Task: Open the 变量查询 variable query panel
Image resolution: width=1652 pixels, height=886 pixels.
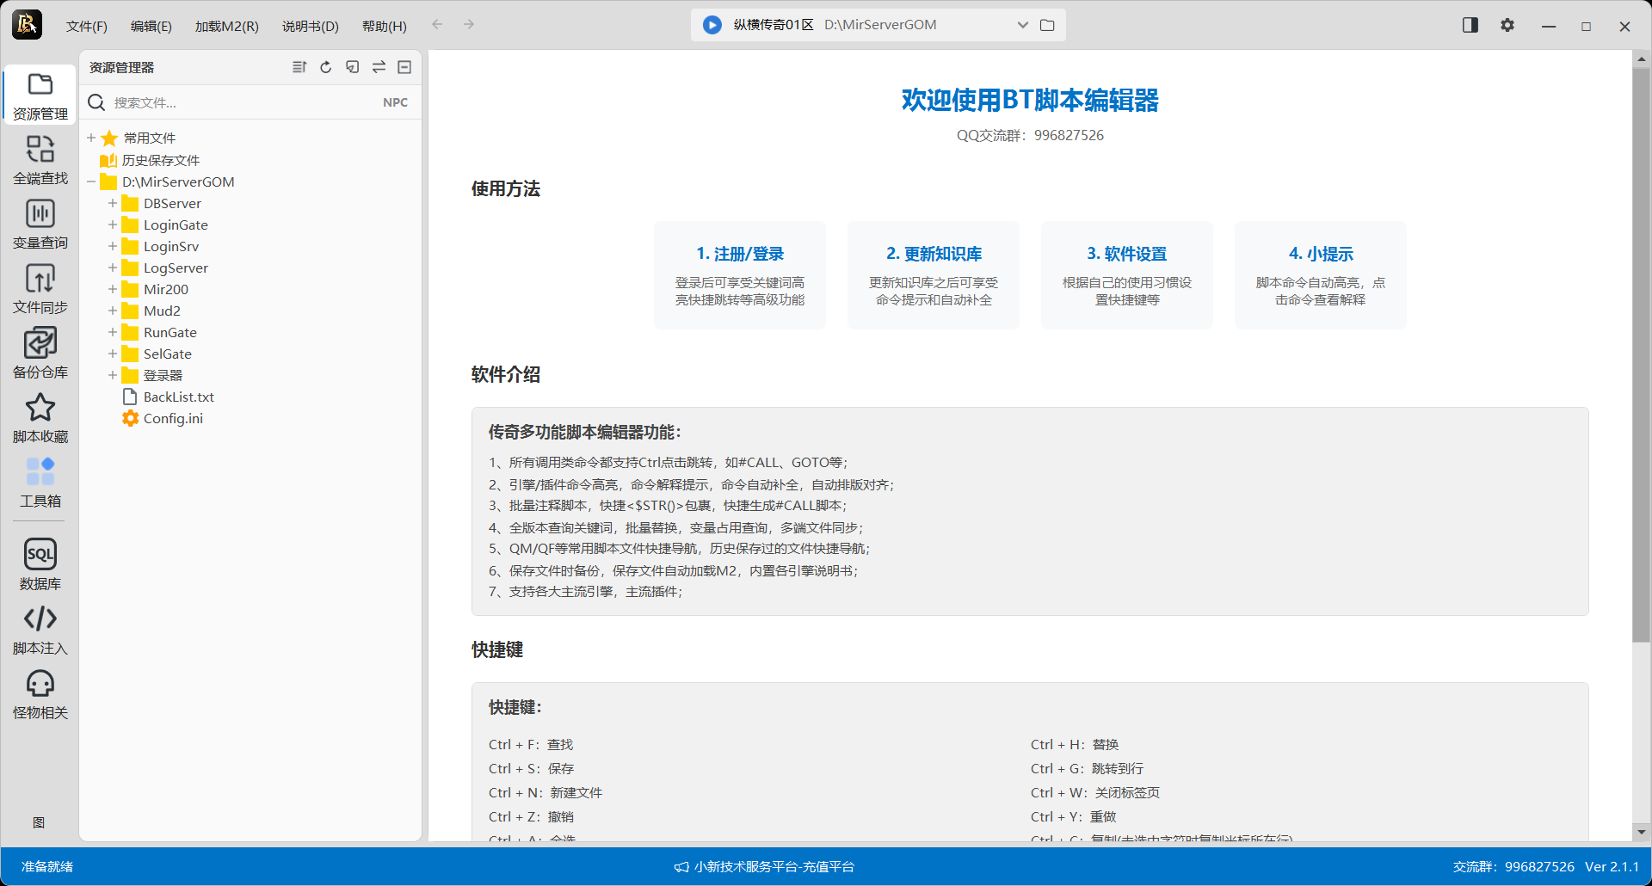Action: (x=40, y=225)
